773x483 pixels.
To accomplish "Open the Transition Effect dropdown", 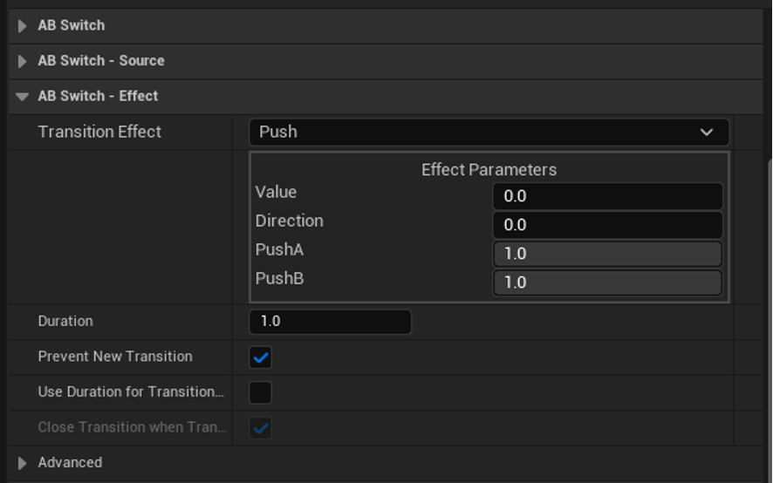I will point(489,133).
